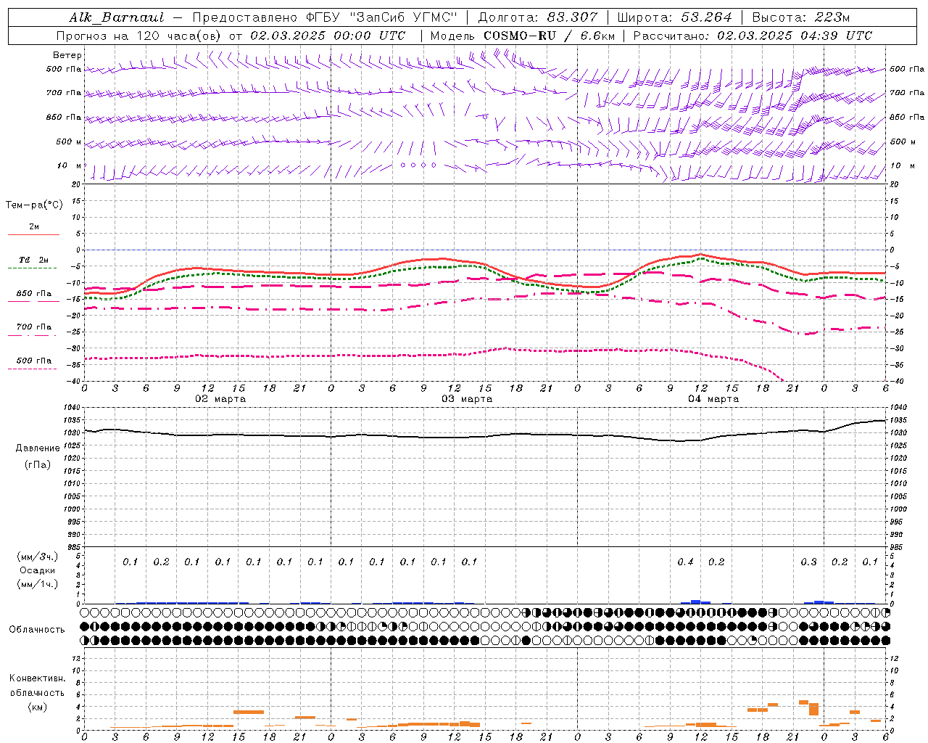The image size is (928, 743).
Task: Select the Долгота: 83.307 header value
Action: pyautogui.click(x=538, y=17)
